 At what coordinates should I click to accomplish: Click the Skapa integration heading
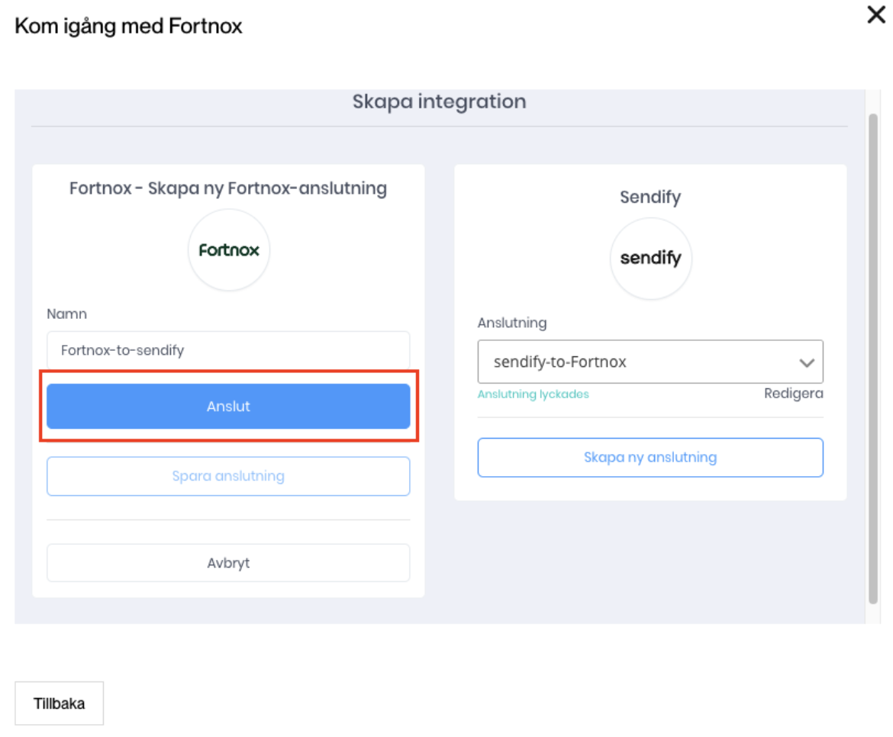(439, 102)
